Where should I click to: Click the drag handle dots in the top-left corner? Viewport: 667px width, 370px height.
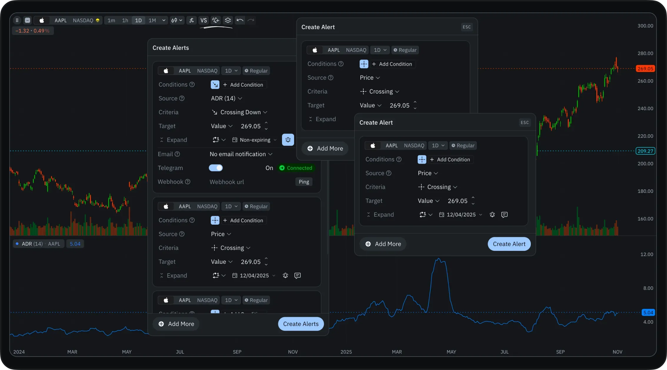pyautogui.click(x=17, y=20)
